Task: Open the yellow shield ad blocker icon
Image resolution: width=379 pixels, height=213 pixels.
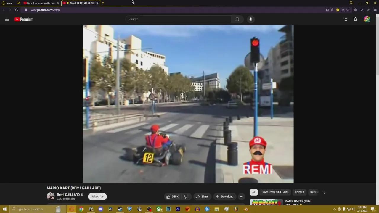Action: pos(338,10)
